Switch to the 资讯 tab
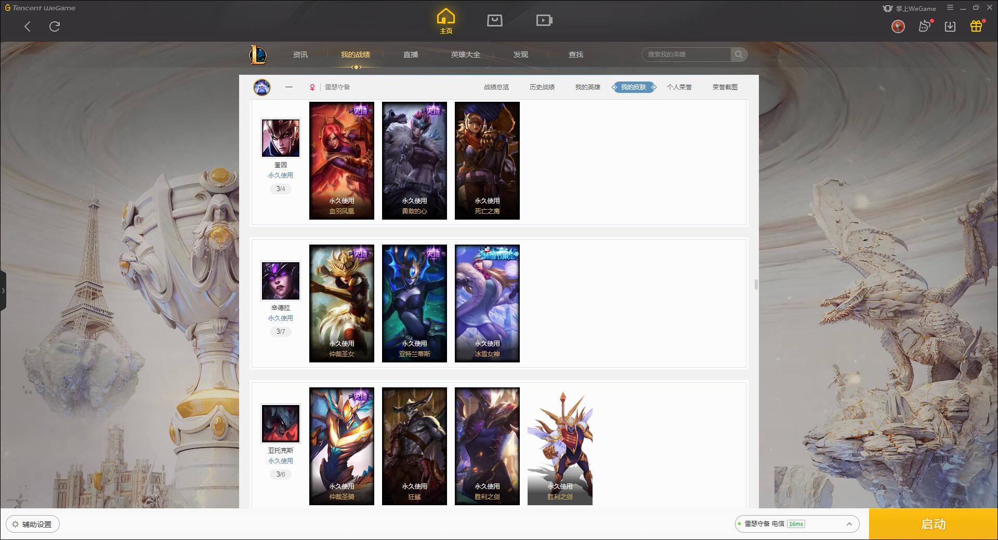Screen dimensions: 998x540 300,55
